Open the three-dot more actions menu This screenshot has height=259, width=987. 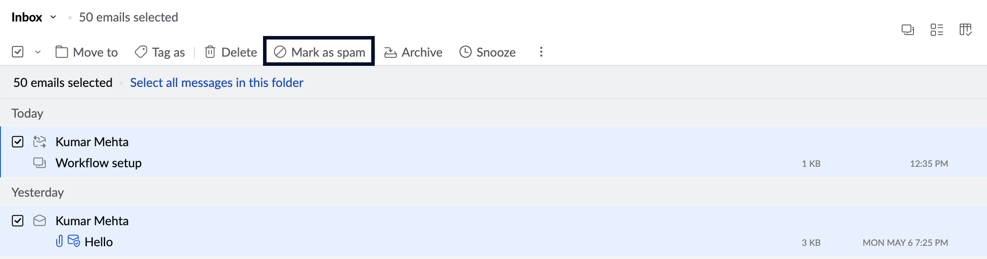click(541, 52)
